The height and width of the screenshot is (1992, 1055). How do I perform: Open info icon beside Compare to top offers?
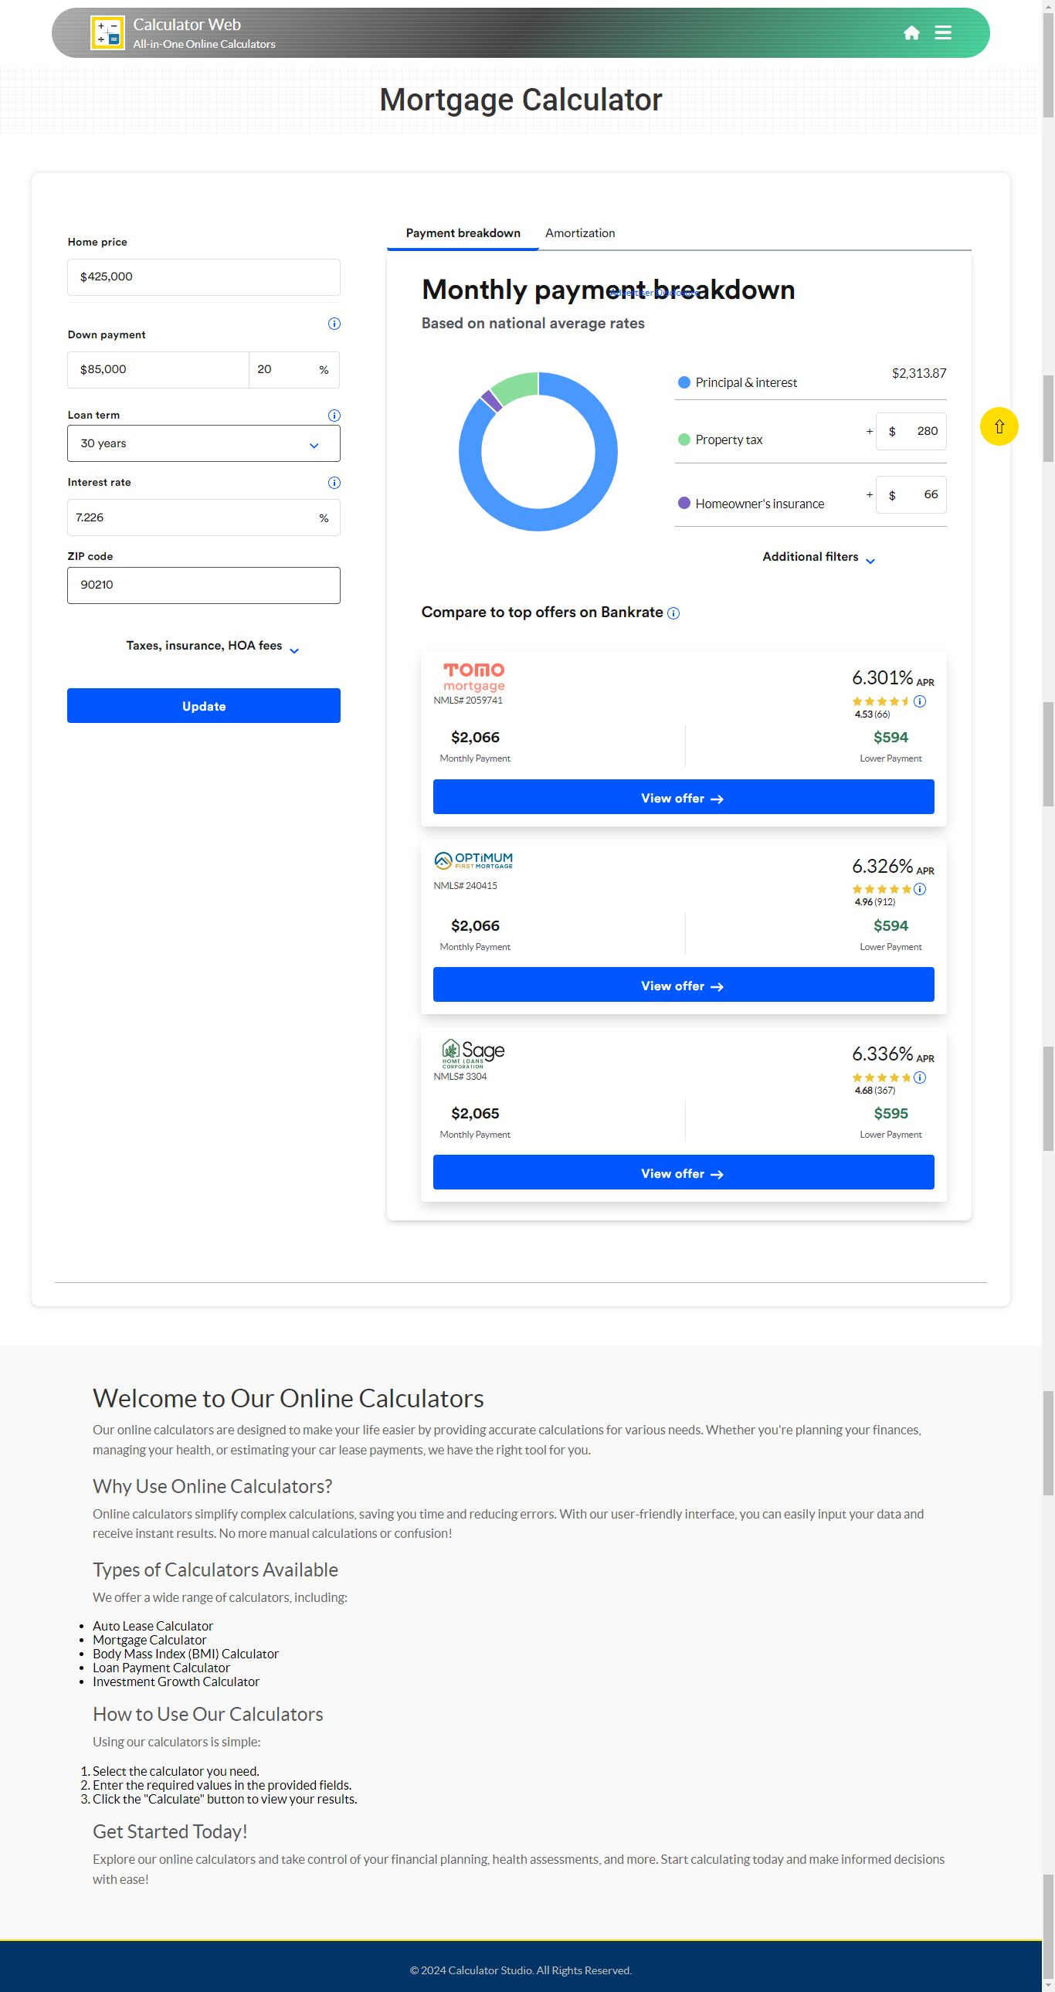[x=673, y=613]
